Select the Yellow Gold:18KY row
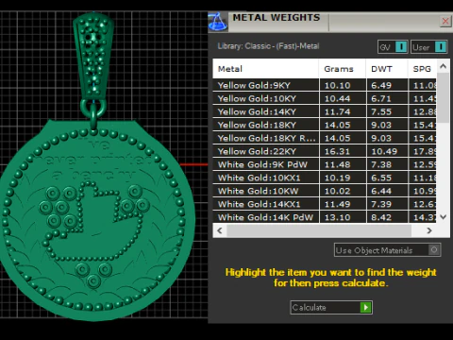 click(x=325, y=125)
